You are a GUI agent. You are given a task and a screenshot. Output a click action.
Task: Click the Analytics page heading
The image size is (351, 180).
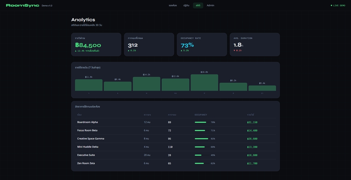83,20
